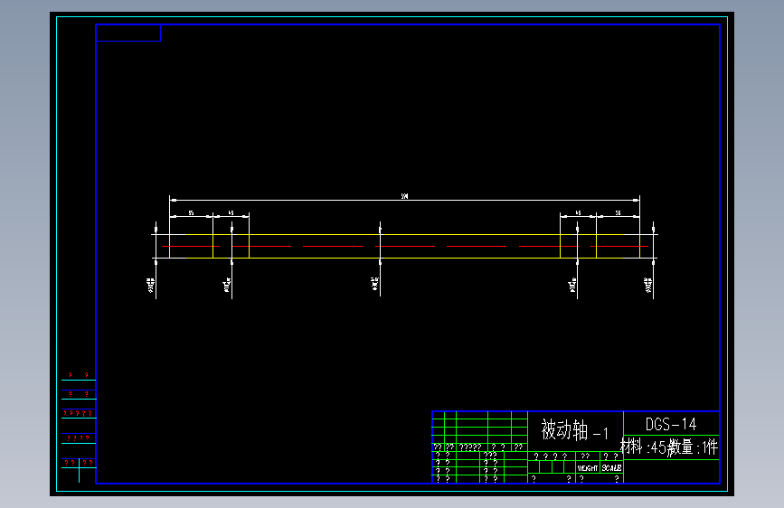The width and height of the screenshot is (784, 508).
Task: Click the "SCALE" cell in title block
Action: coord(611,468)
